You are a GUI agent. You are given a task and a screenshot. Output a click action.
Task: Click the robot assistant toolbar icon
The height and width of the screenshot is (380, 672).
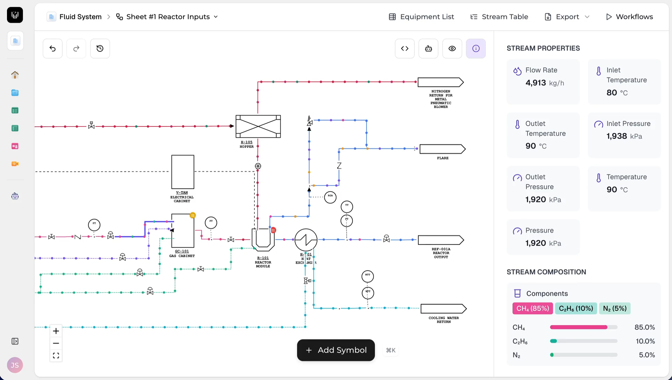(x=428, y=49)
